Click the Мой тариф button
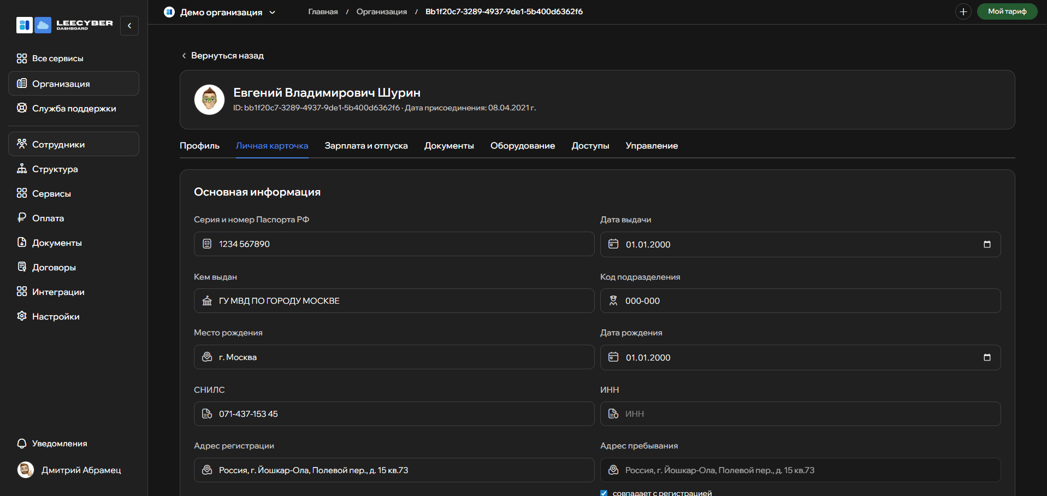Image resolution: width=1047 pixels, height=496 pixels. click(x=1007, y=11)
